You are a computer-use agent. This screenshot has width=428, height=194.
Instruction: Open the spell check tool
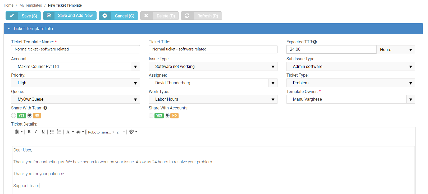point(132,132)
